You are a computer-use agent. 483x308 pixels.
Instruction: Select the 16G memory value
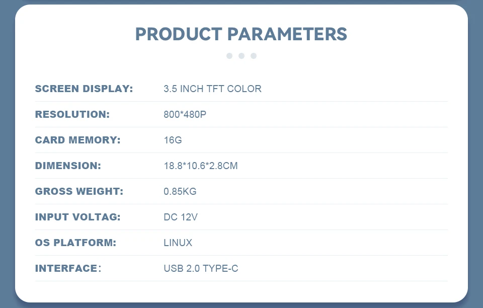click(173, 140)
